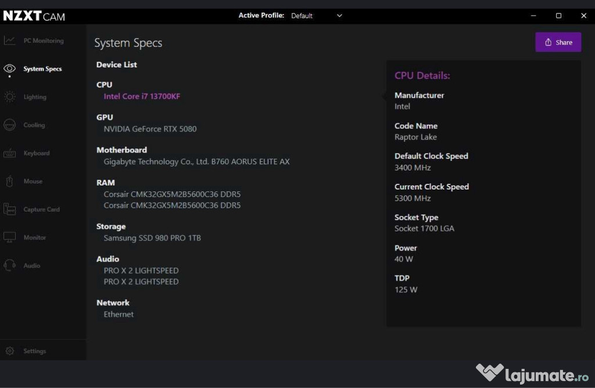Image resolution: width=595 pixels, height=388 pixels.
Task: Click the Keyboard icon in sidebar
Action: click(9, 153)
